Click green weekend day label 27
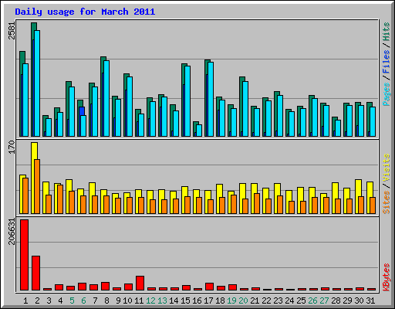 tap(324, 301)
